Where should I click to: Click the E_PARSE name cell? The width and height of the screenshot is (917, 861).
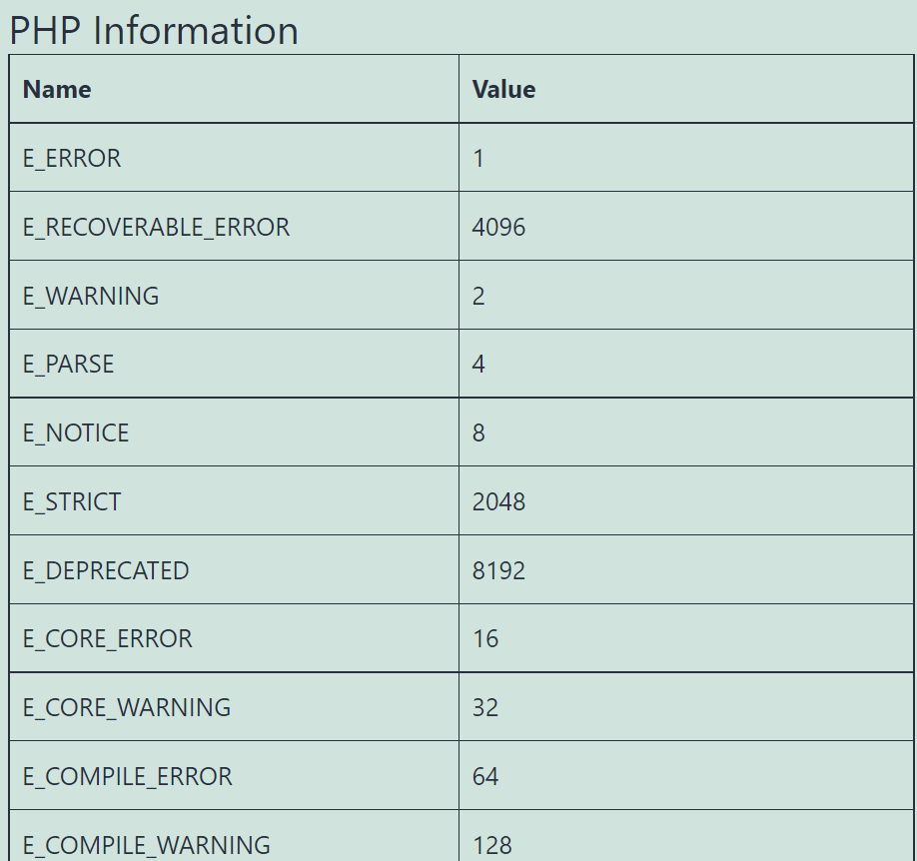click(x=68, y=365)
